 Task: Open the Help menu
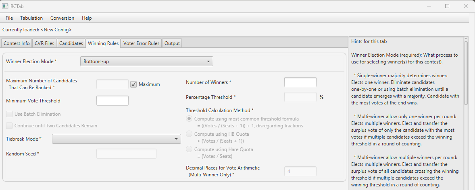87,18
